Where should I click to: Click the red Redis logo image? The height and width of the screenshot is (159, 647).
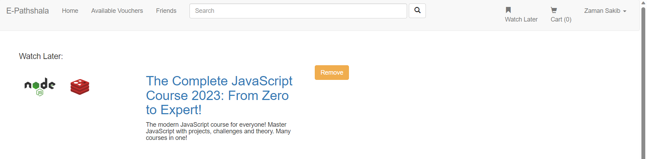coord(80,87)
